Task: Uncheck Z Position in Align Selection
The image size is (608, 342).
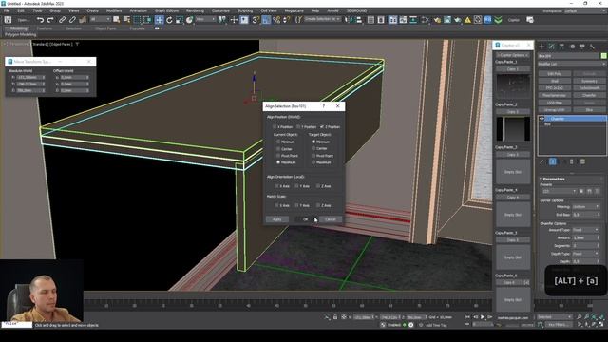Action: pyautogui.click(x=322, y=126)
